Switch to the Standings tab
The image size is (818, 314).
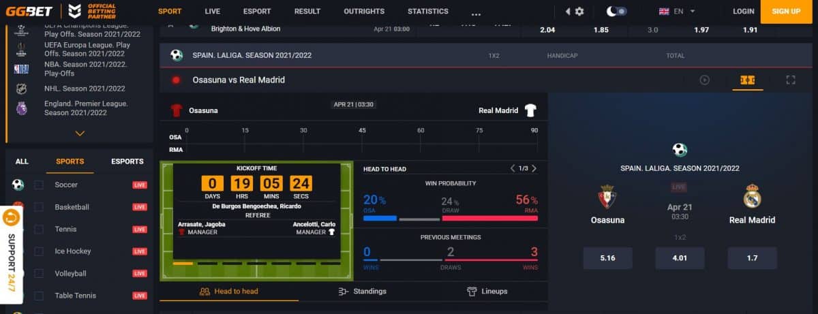[x=363, y=291]
